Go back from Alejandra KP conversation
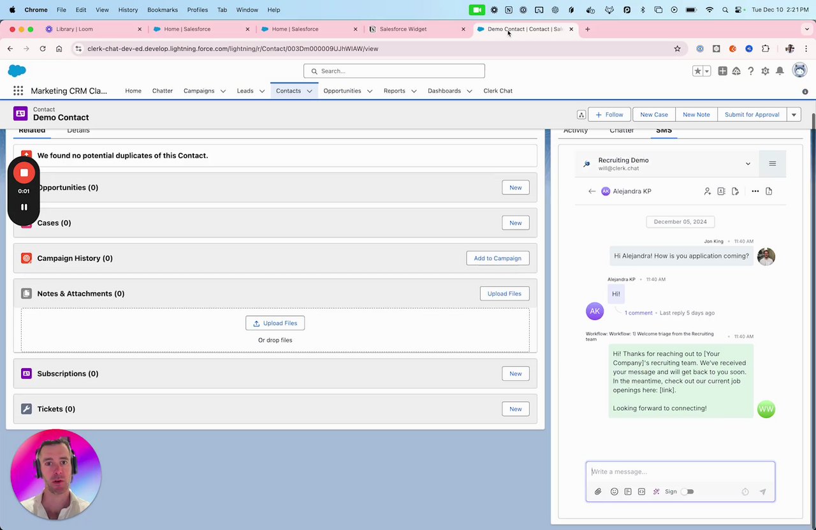 [592, 191]
